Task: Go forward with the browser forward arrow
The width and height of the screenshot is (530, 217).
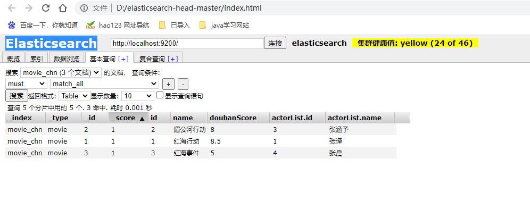Action: [x=29, y=8]
